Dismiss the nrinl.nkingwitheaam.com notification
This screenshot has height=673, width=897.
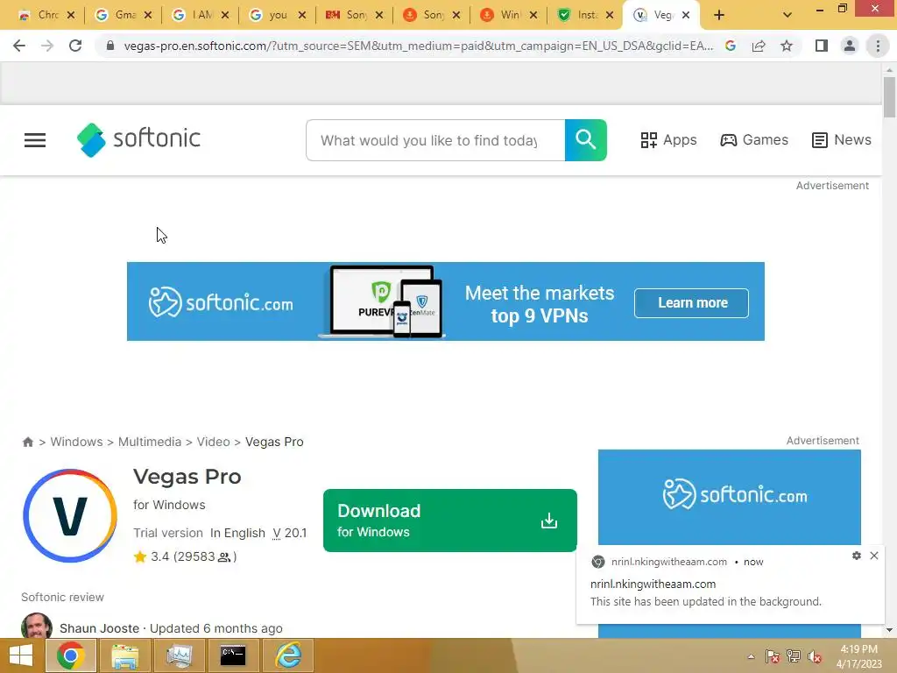tap(874, 556)
